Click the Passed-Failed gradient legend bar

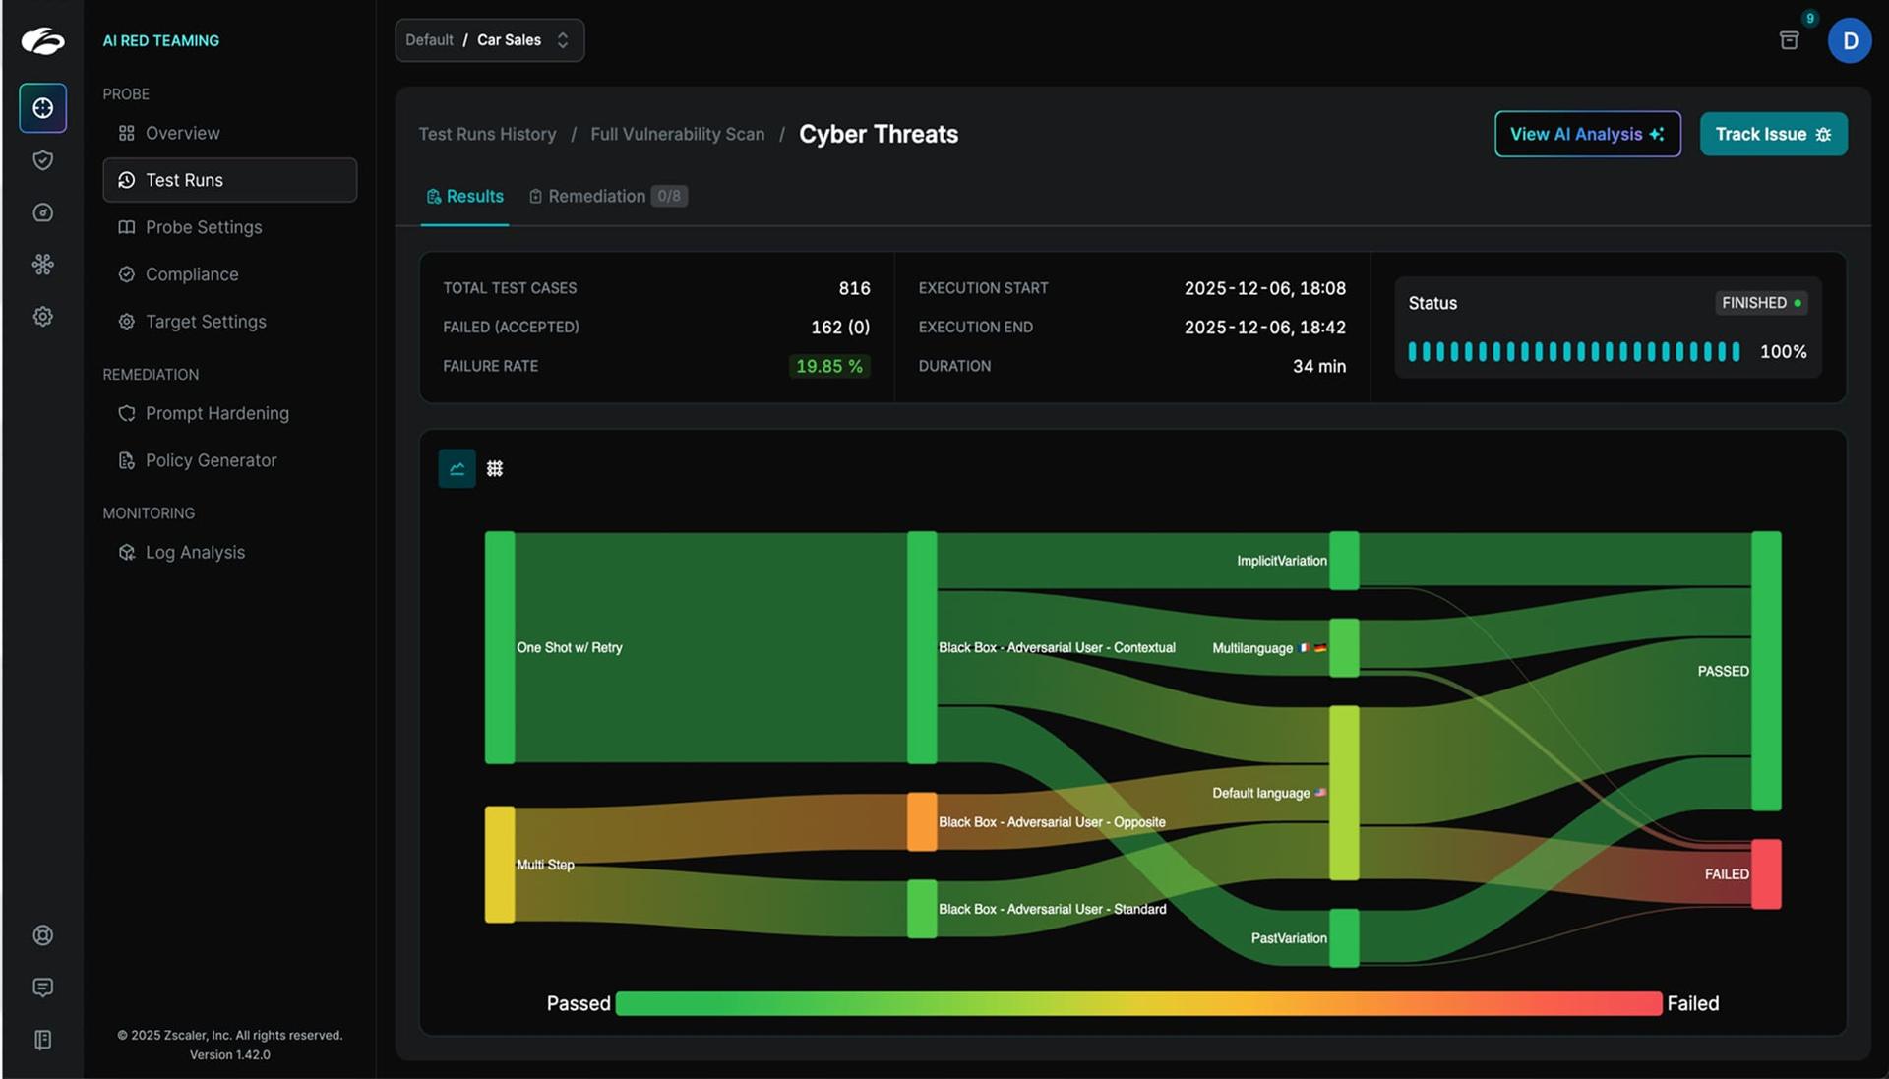pos(1137,1003)
